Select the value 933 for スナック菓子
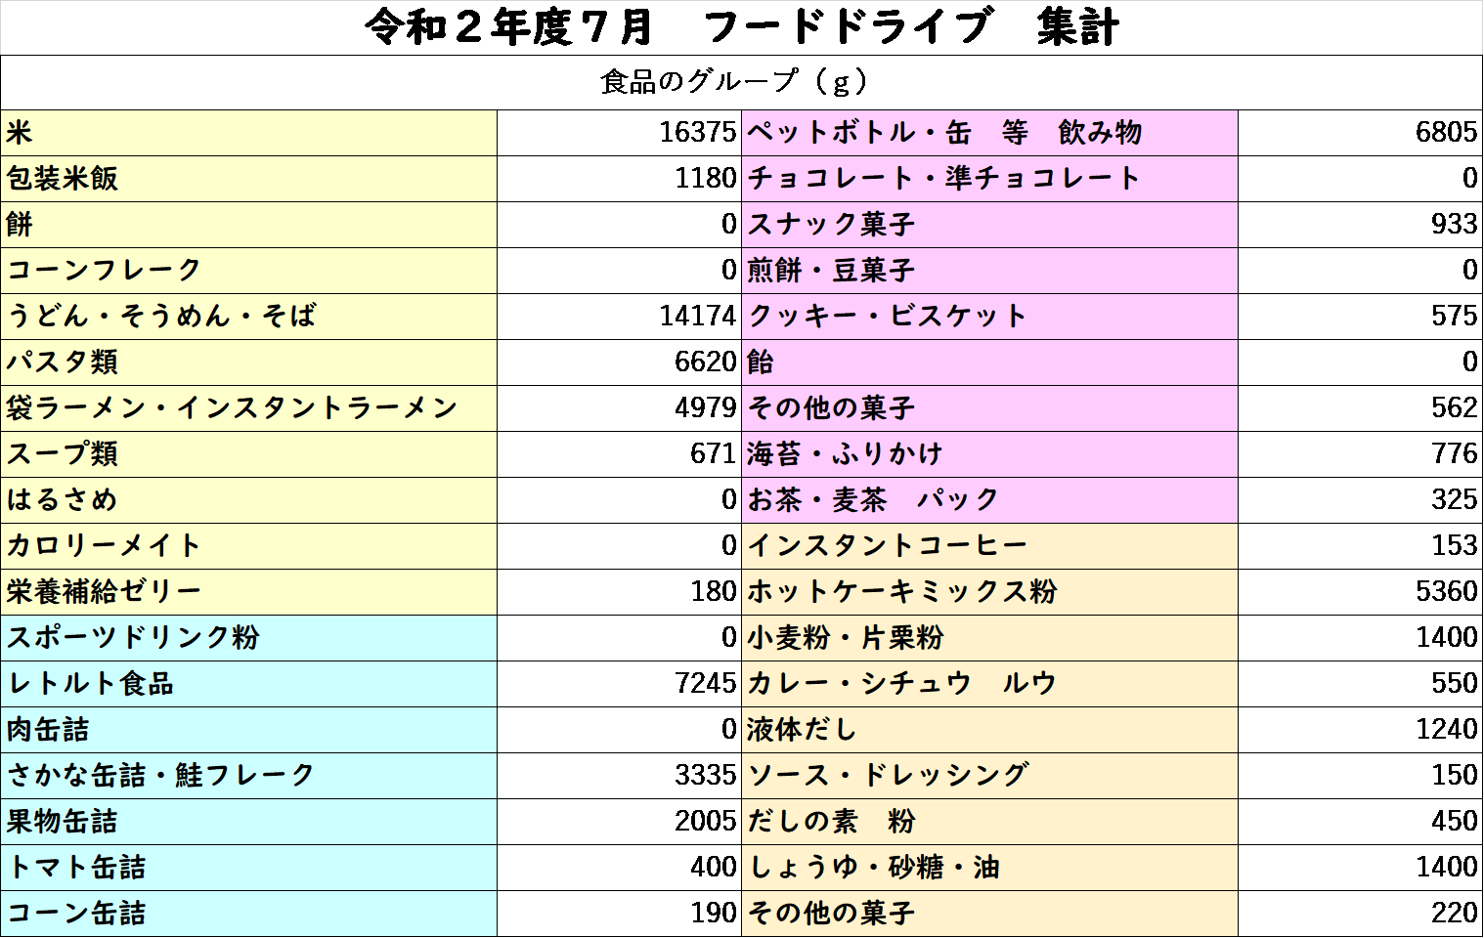Image resolution: width=1484 pixels, height=938 pixels. click(x=1361, y=225)
